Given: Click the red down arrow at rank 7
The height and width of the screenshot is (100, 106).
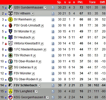Looking at the screenshot, I should coord(6,44).
